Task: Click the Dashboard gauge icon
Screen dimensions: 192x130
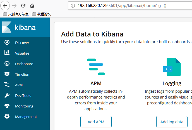Action: click(x=7, y=64)
